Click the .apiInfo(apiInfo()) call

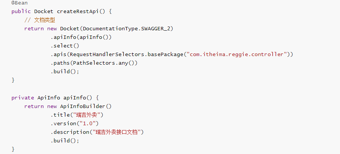[81, 37]
